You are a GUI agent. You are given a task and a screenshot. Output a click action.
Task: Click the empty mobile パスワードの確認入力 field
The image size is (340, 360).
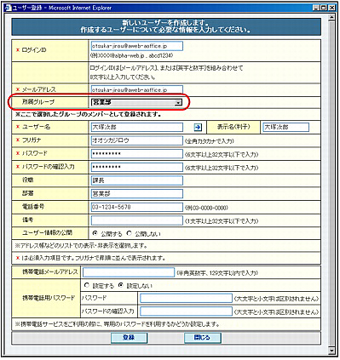click(x=186, y=311)
